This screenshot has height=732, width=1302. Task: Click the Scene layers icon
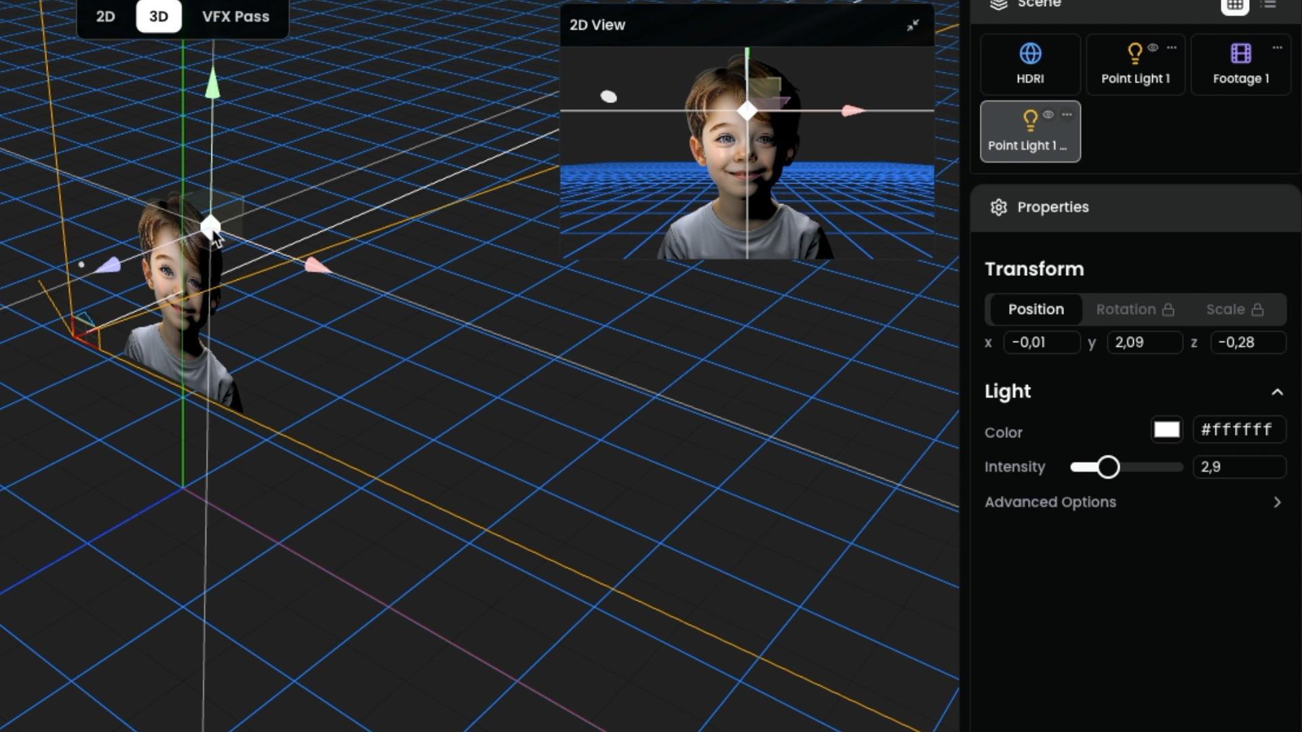pyautogui.click(x=999, y=5)
